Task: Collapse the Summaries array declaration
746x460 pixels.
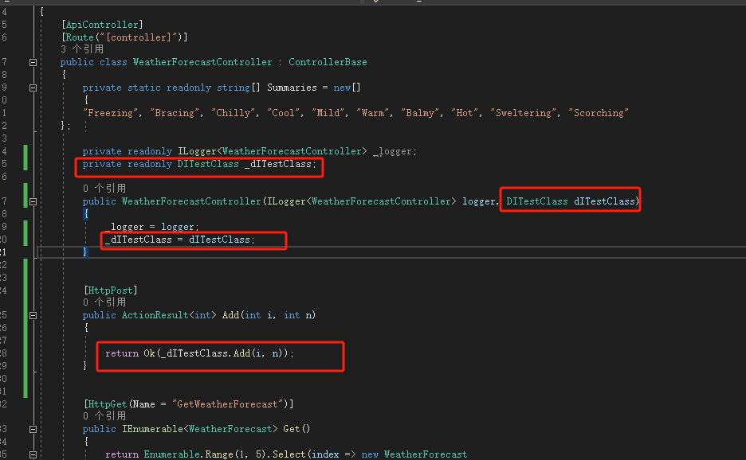Action: coord(33,88)
